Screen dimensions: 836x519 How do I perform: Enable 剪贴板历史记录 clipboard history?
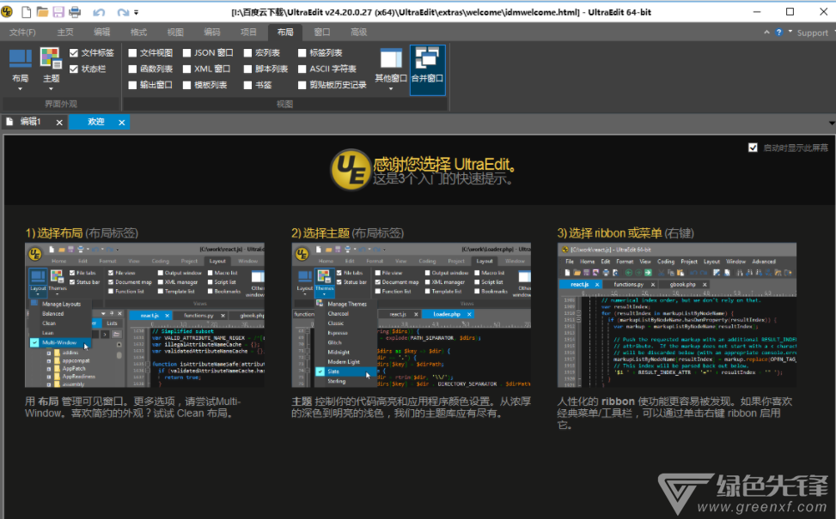tap(302, 85)
